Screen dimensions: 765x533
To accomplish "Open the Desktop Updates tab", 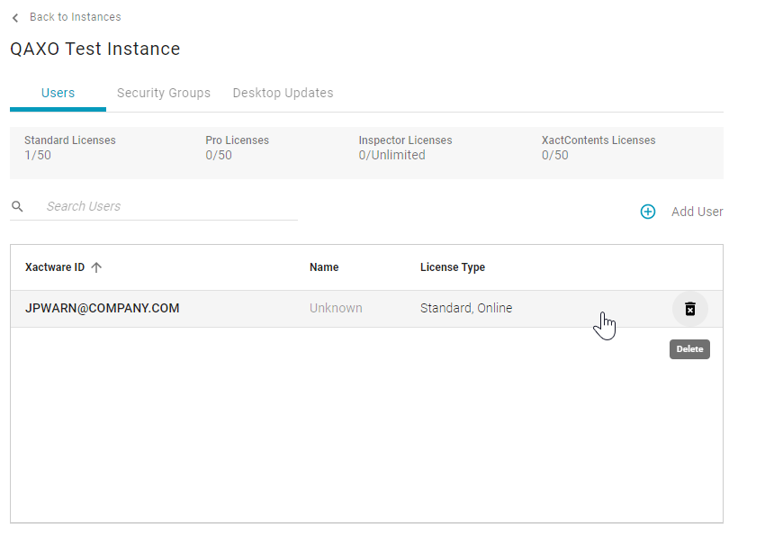I will pyautogui.click(x=283, y=94).
